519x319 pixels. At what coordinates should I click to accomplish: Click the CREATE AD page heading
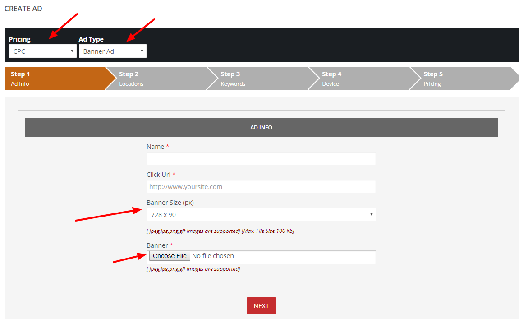tap(23, 9)
